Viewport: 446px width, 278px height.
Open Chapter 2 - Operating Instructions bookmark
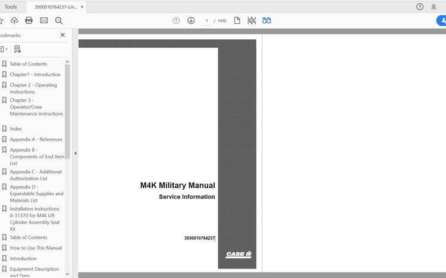33,88
